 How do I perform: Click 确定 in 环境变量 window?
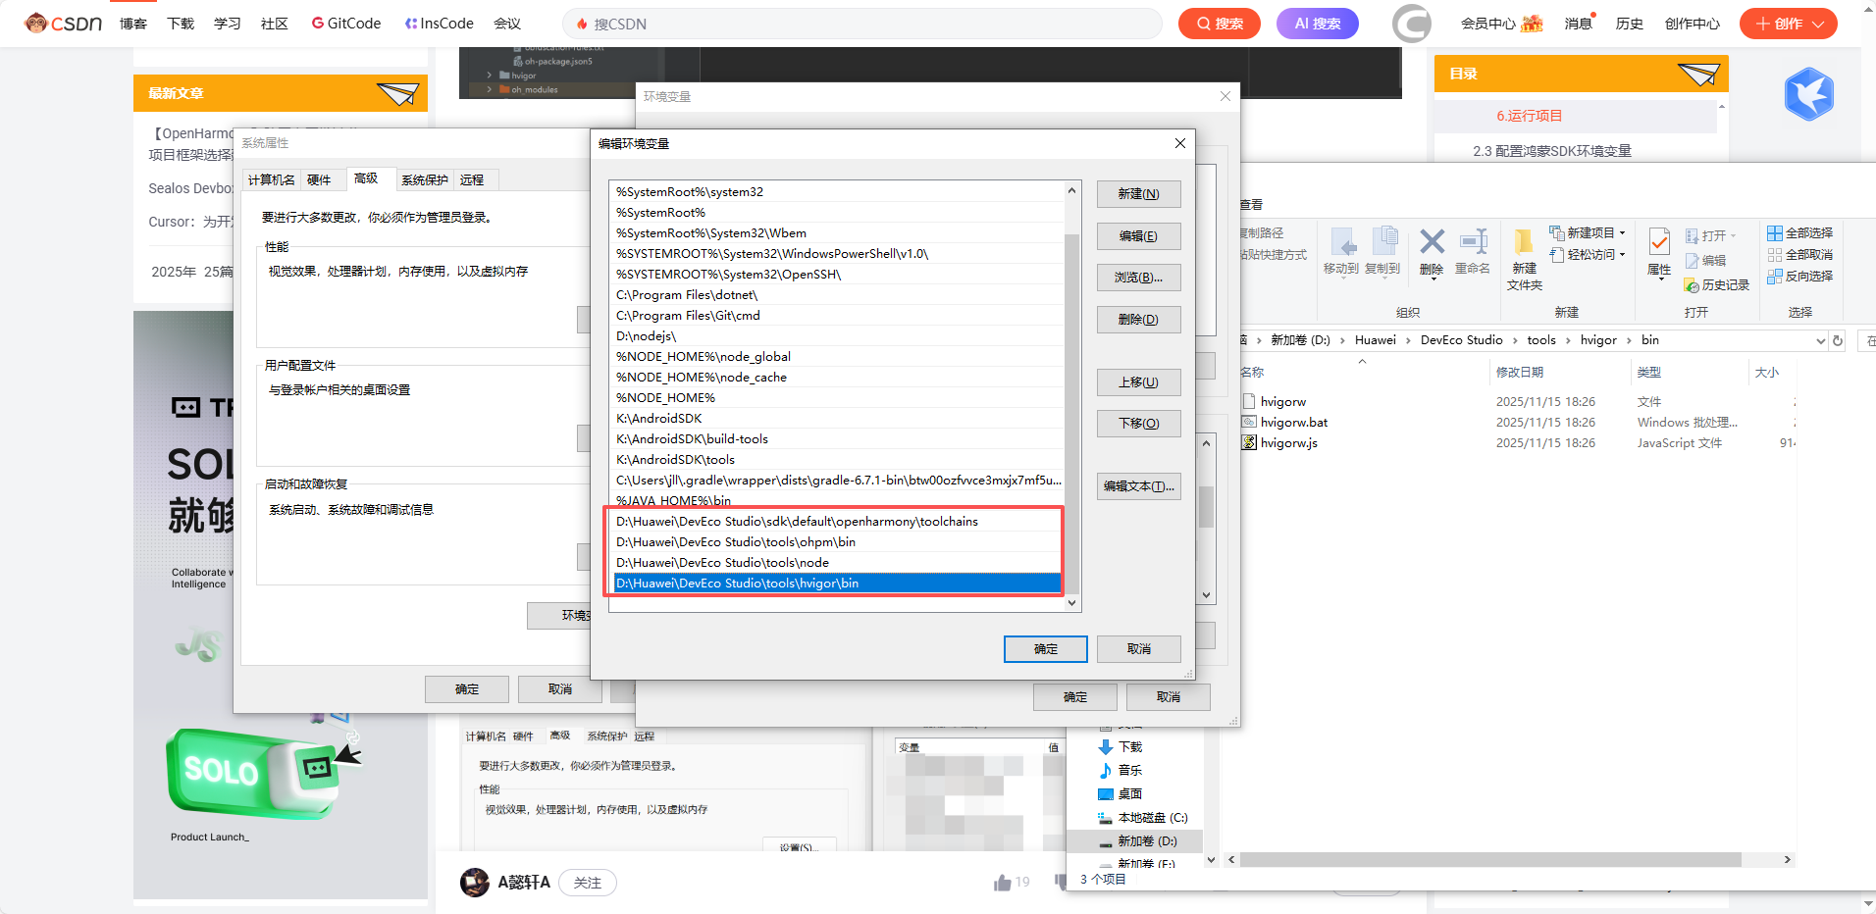click(1075, 697)
